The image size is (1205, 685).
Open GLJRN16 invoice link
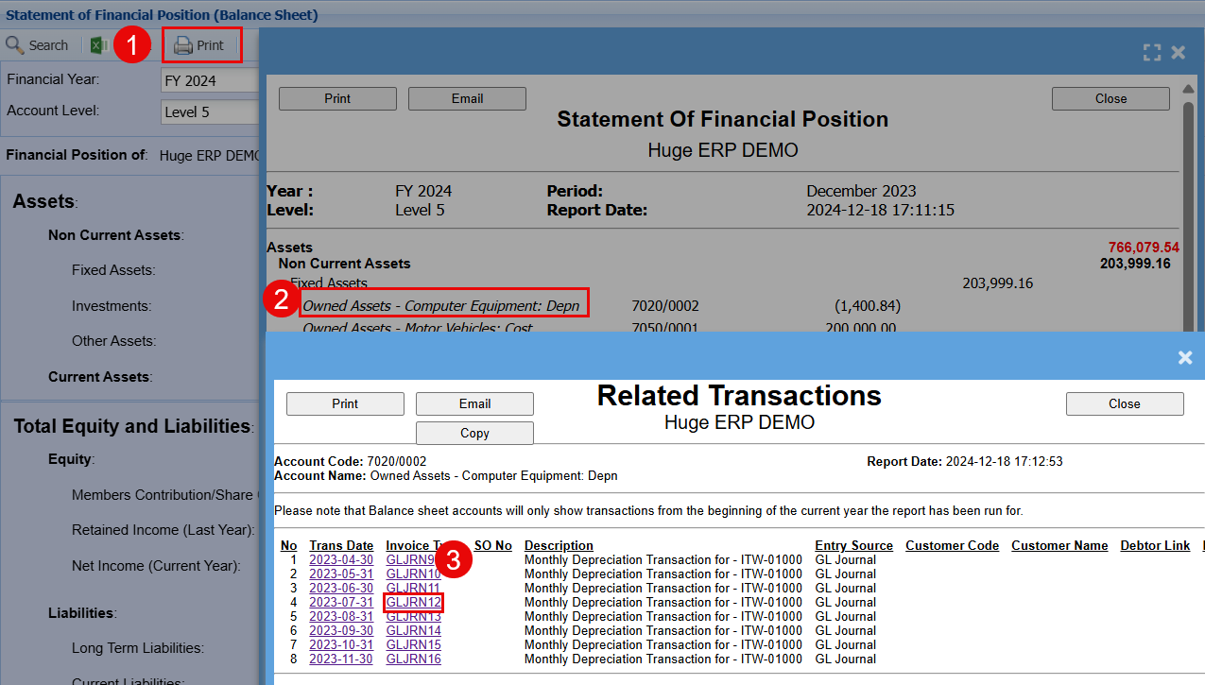(414, 659)
